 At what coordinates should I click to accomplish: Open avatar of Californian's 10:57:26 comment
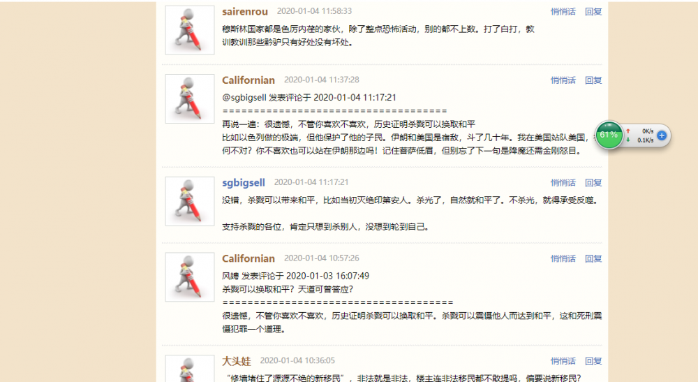pos(190,277)
